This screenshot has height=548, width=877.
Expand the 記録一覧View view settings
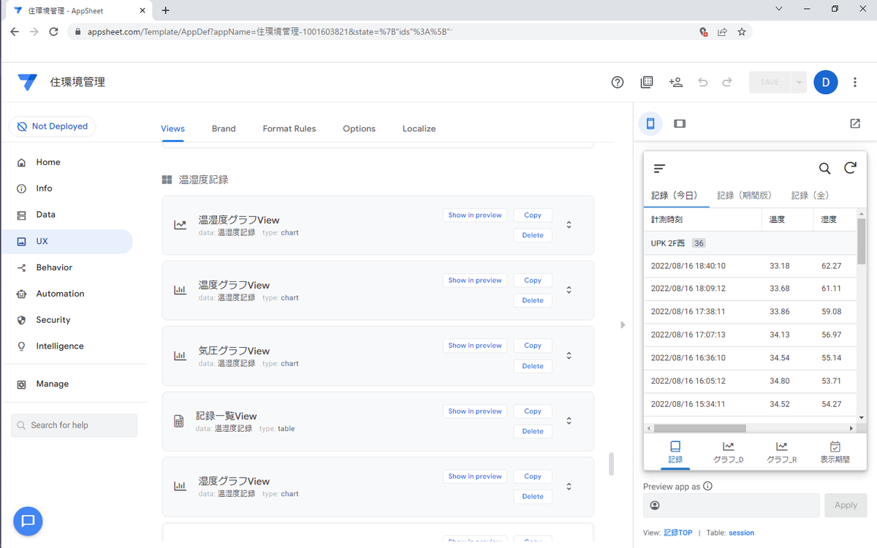[x=569, y=421]
